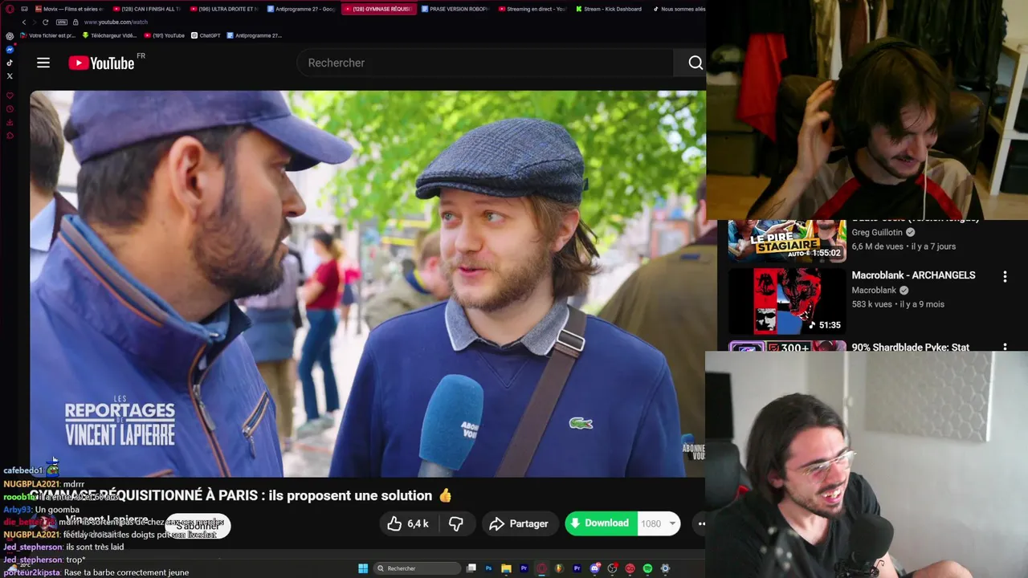Open File Explorer from the taskbar

point(506,568)
